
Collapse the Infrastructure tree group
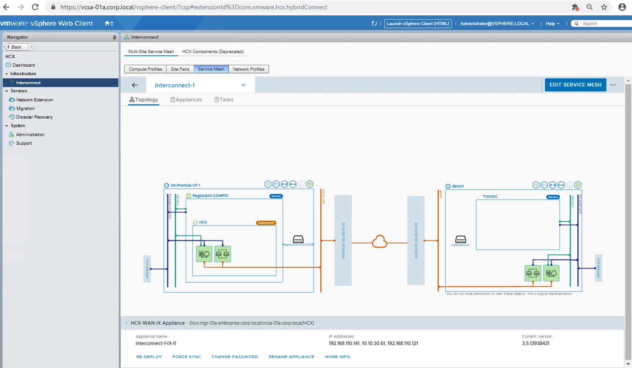coord(7,74)
